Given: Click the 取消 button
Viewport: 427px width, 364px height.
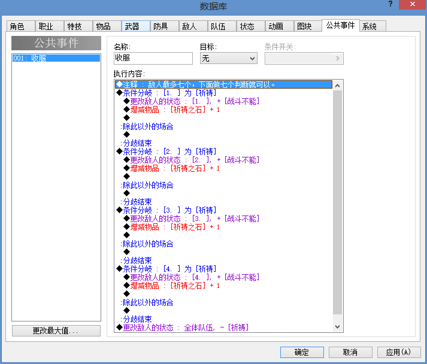Looking at the screenshot, I should click(x=350, y=352).
